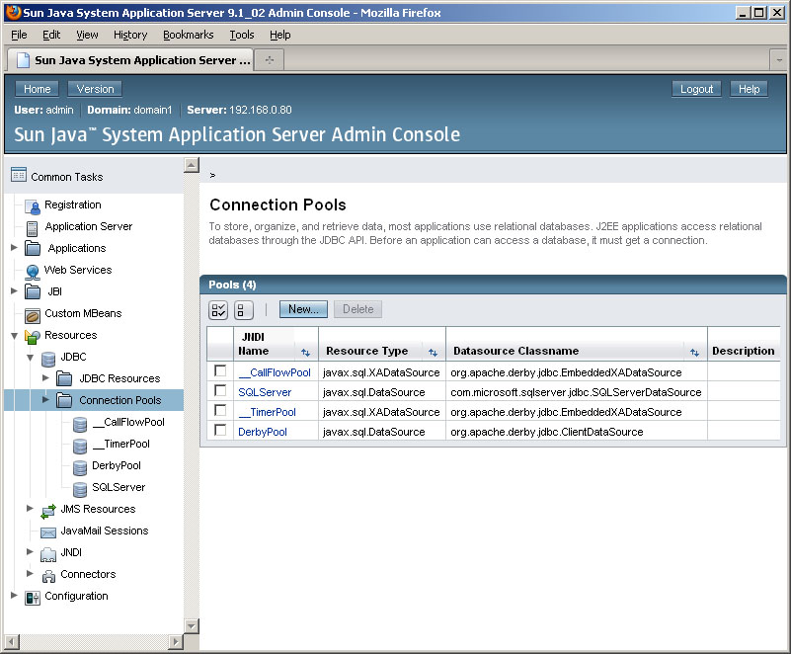The image size is (791, 654).
Task: Expand the Connectors tree node
Action: (x=30, y=573)
